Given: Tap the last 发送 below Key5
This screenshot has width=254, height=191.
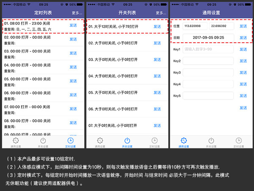Looking at the screenshot, I should pos(243,108).
